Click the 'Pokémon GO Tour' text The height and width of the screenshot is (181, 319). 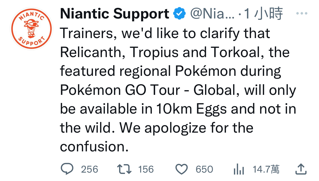(x=120, y=90)
